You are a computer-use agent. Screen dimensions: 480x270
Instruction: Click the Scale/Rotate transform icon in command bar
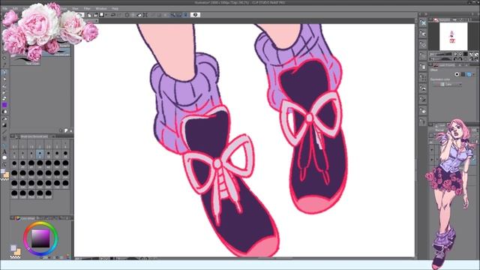[145, 15]
